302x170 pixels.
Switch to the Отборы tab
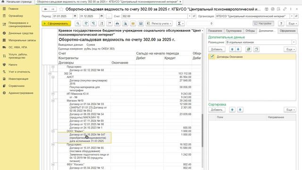pyautogui.click(x=250, y=31)
